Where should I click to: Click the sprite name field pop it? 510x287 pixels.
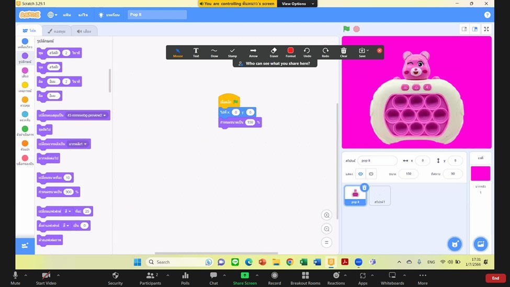click(x=377, y=161)
